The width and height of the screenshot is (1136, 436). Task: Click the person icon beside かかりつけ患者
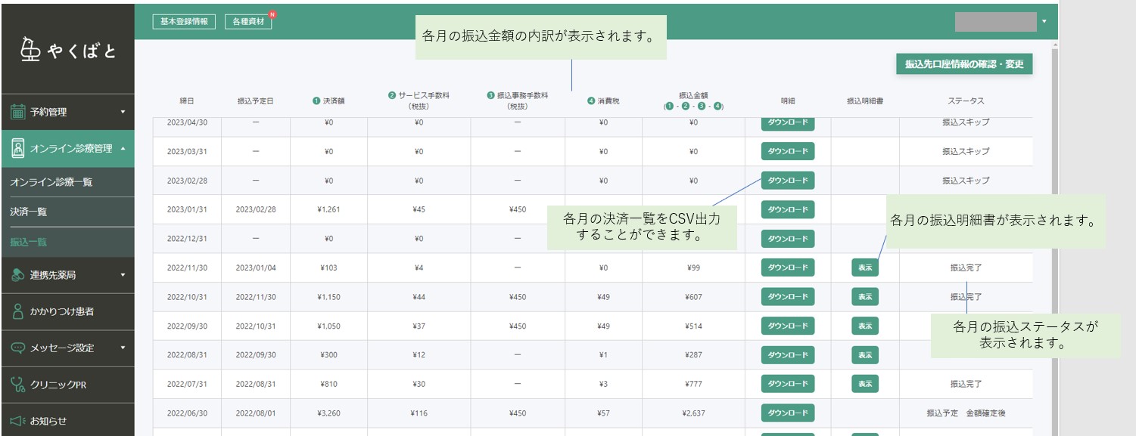(19, 311)
